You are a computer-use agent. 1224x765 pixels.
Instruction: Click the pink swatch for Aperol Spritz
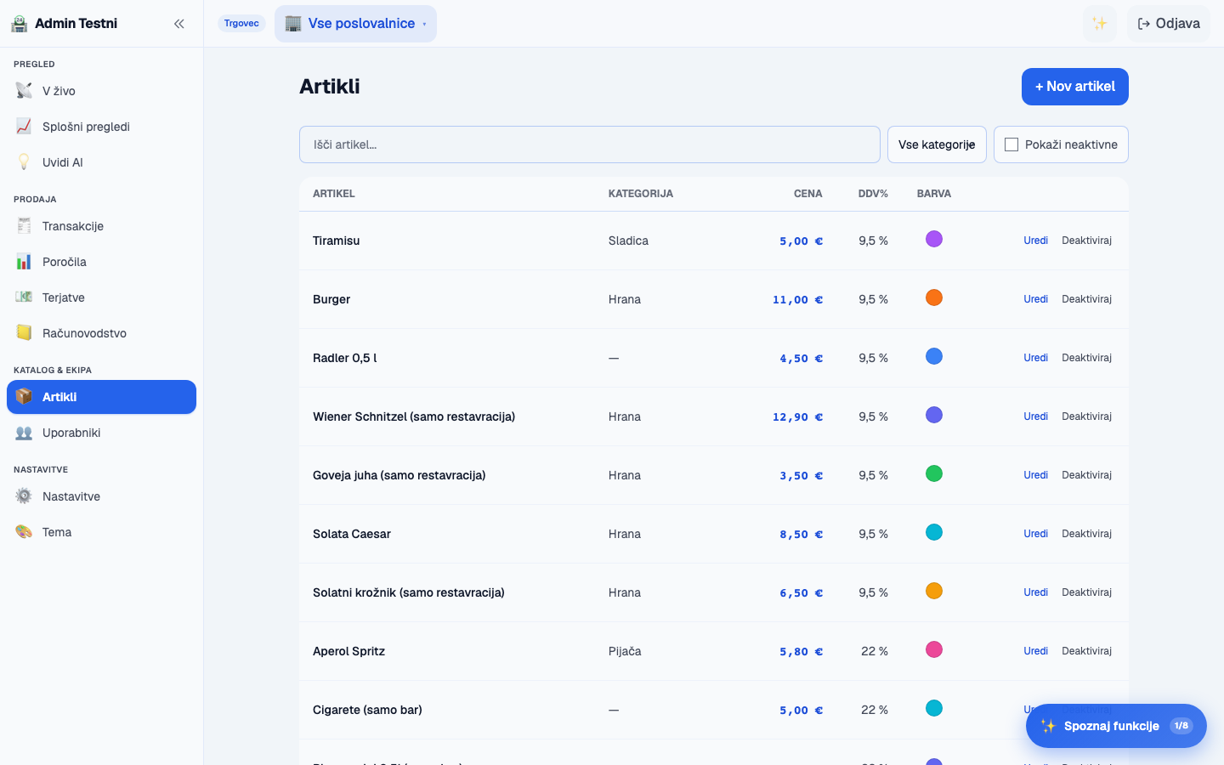934,649
